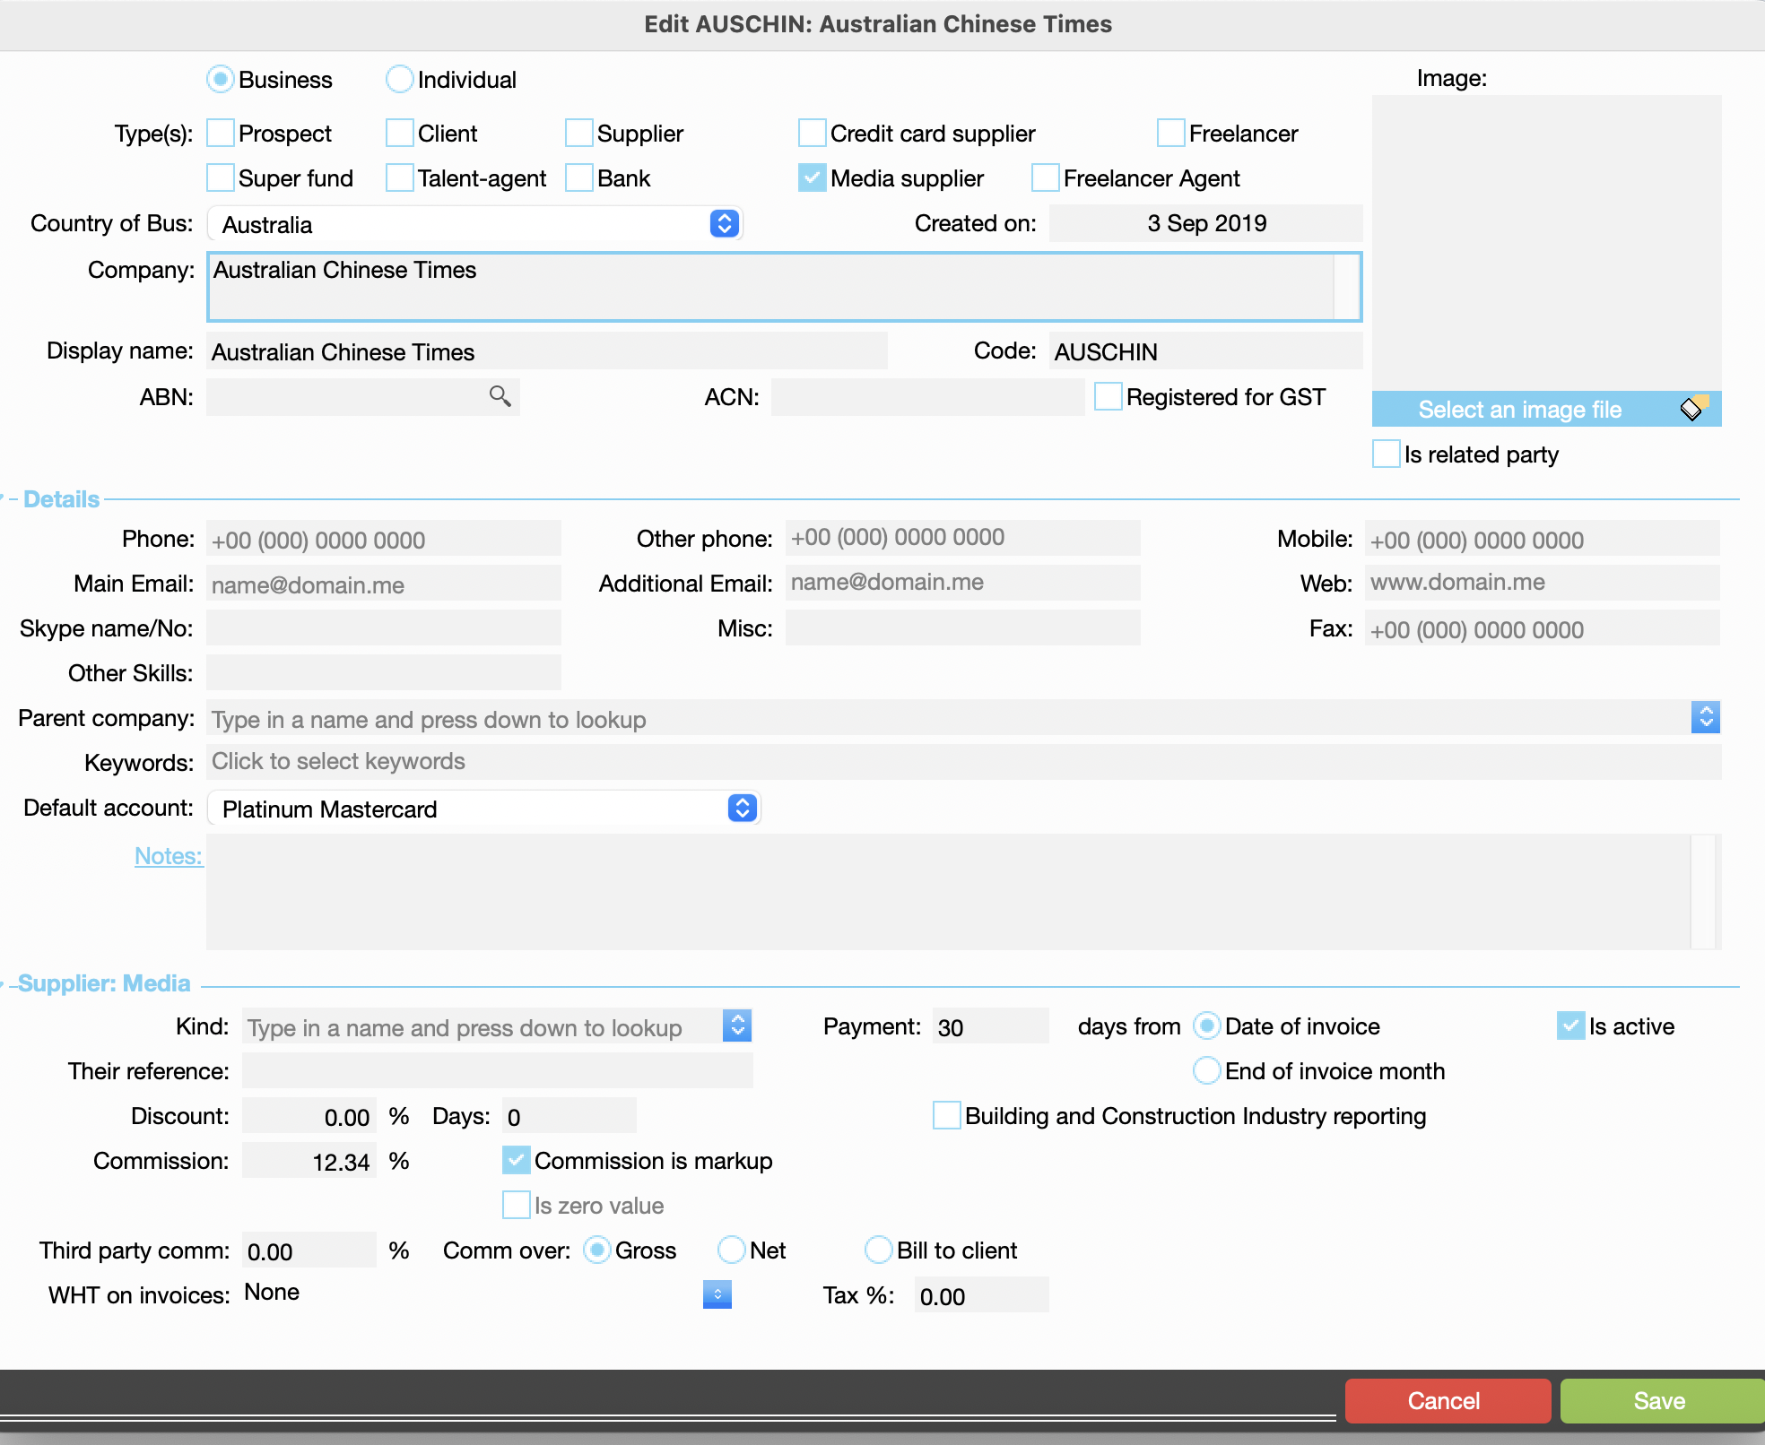Click the Misc field

tap(963, 627)
